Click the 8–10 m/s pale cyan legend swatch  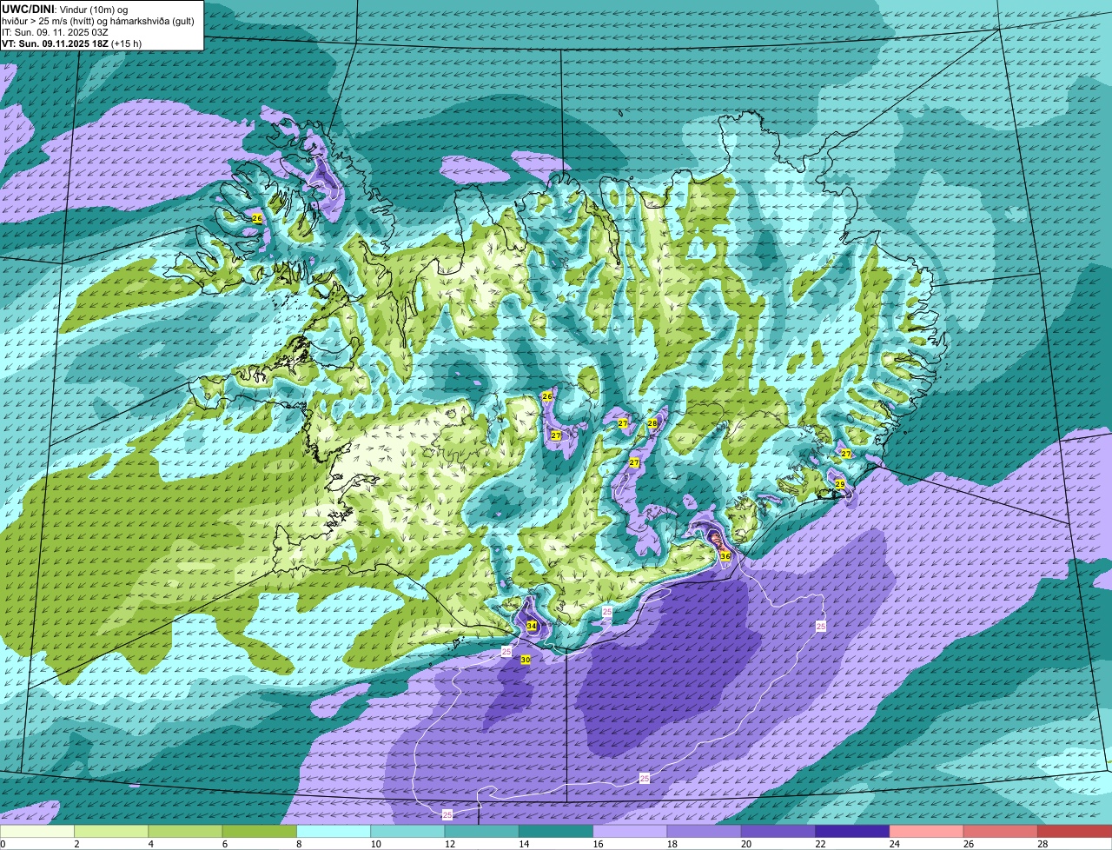(x=334, y=831)
